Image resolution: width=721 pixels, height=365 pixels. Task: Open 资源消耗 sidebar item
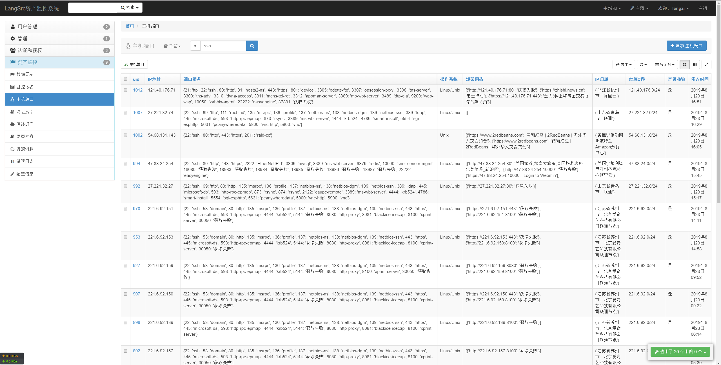tap(25, 149)
